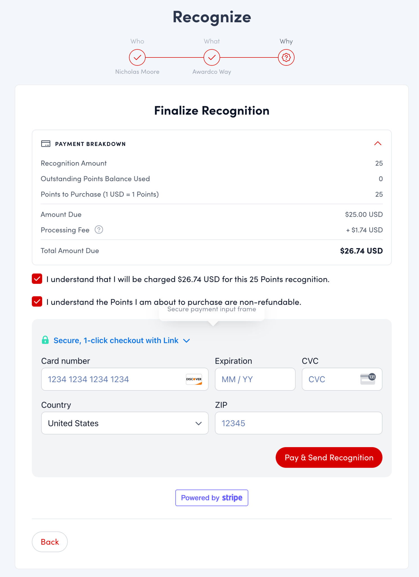Click the Processing Fee help icon
This screenshot has height=577, width=419.
coord(99,230)
